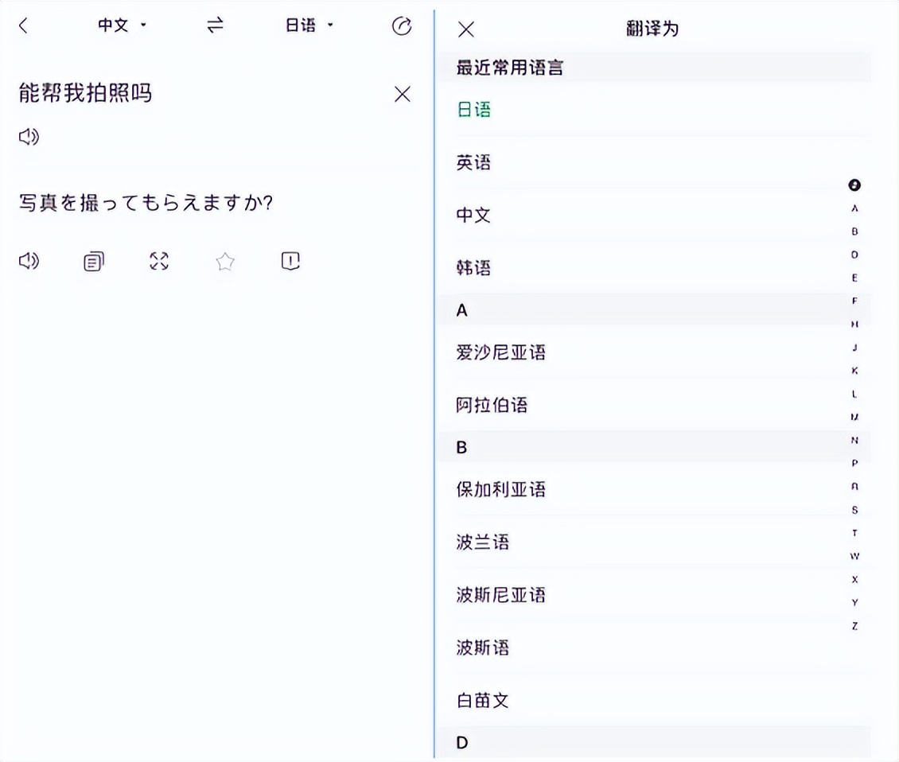Image resolution: width=899 pixels, height=762 pixels.
Task: Swap the source and target languages
Action: pyautogui.click(x=213, y=25)
